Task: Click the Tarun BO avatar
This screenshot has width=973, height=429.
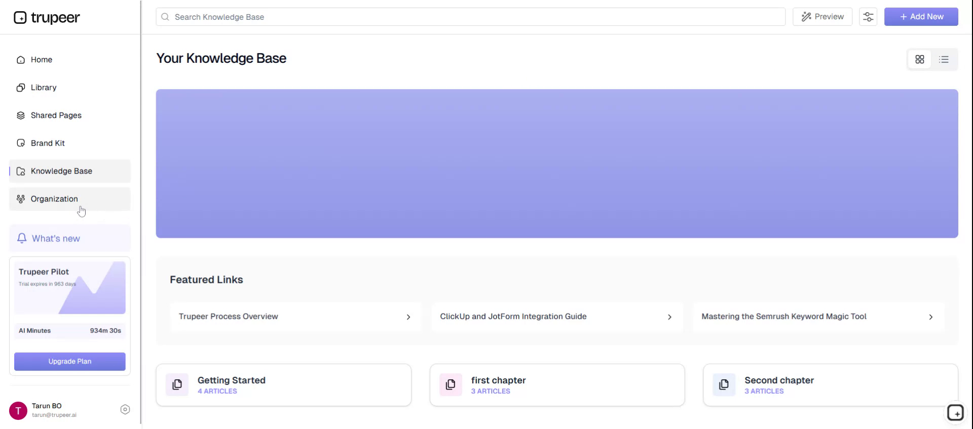Action: pyautogui.click(x=18, y=411)
